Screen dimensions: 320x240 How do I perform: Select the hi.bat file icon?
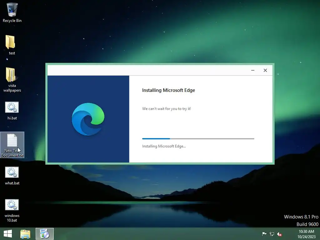tap(12, 111)
